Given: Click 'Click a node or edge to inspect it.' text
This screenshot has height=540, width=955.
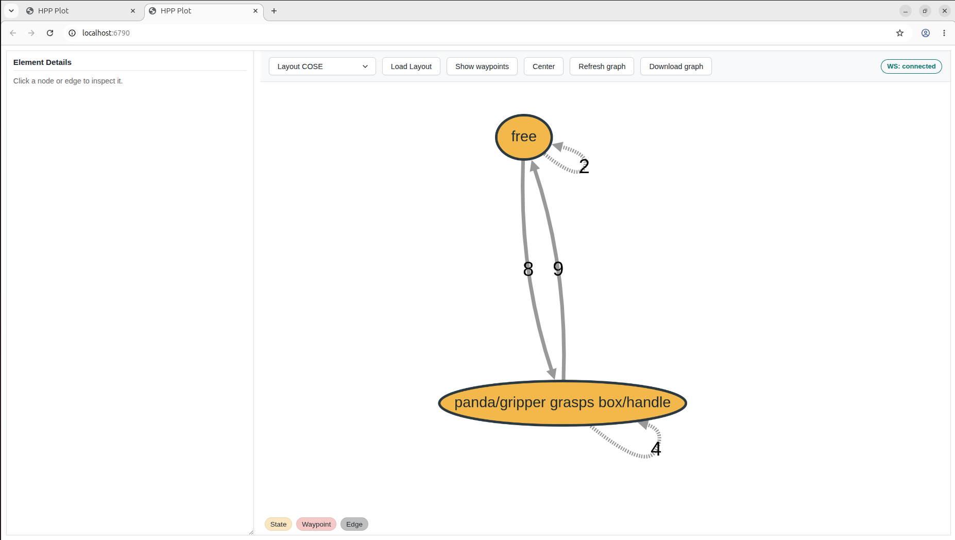Looking at the screenshot, I should pyautogui.click(x=68, y=81).
